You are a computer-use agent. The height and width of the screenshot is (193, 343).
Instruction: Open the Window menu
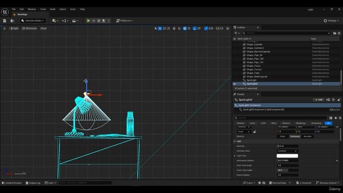point(32,9)
